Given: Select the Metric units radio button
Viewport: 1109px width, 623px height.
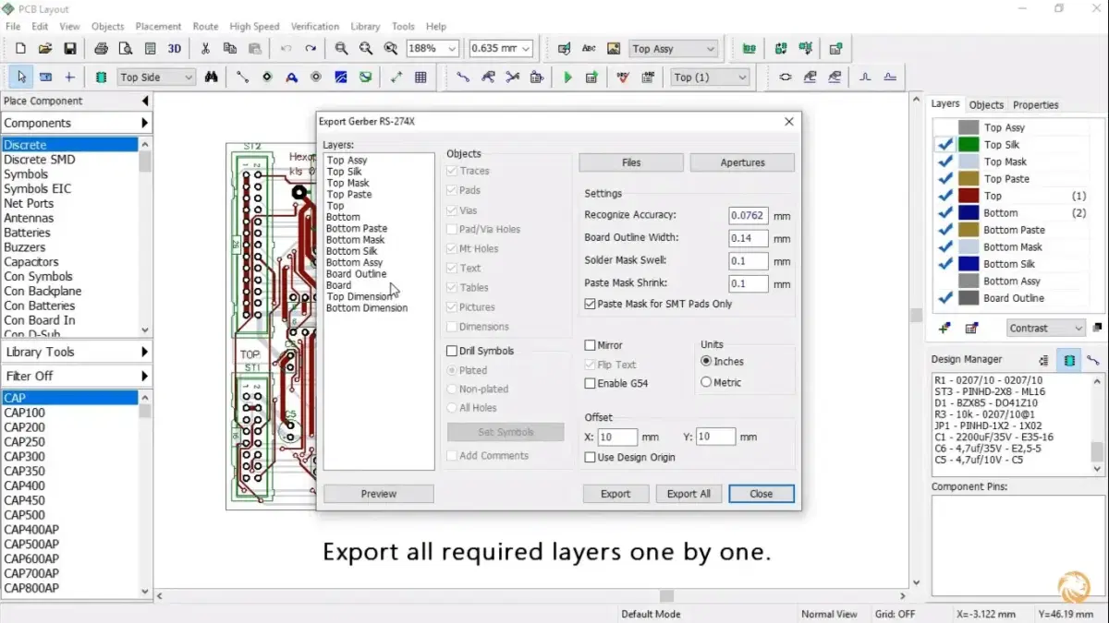Looking at the screenshot, I should pos(706,382).
